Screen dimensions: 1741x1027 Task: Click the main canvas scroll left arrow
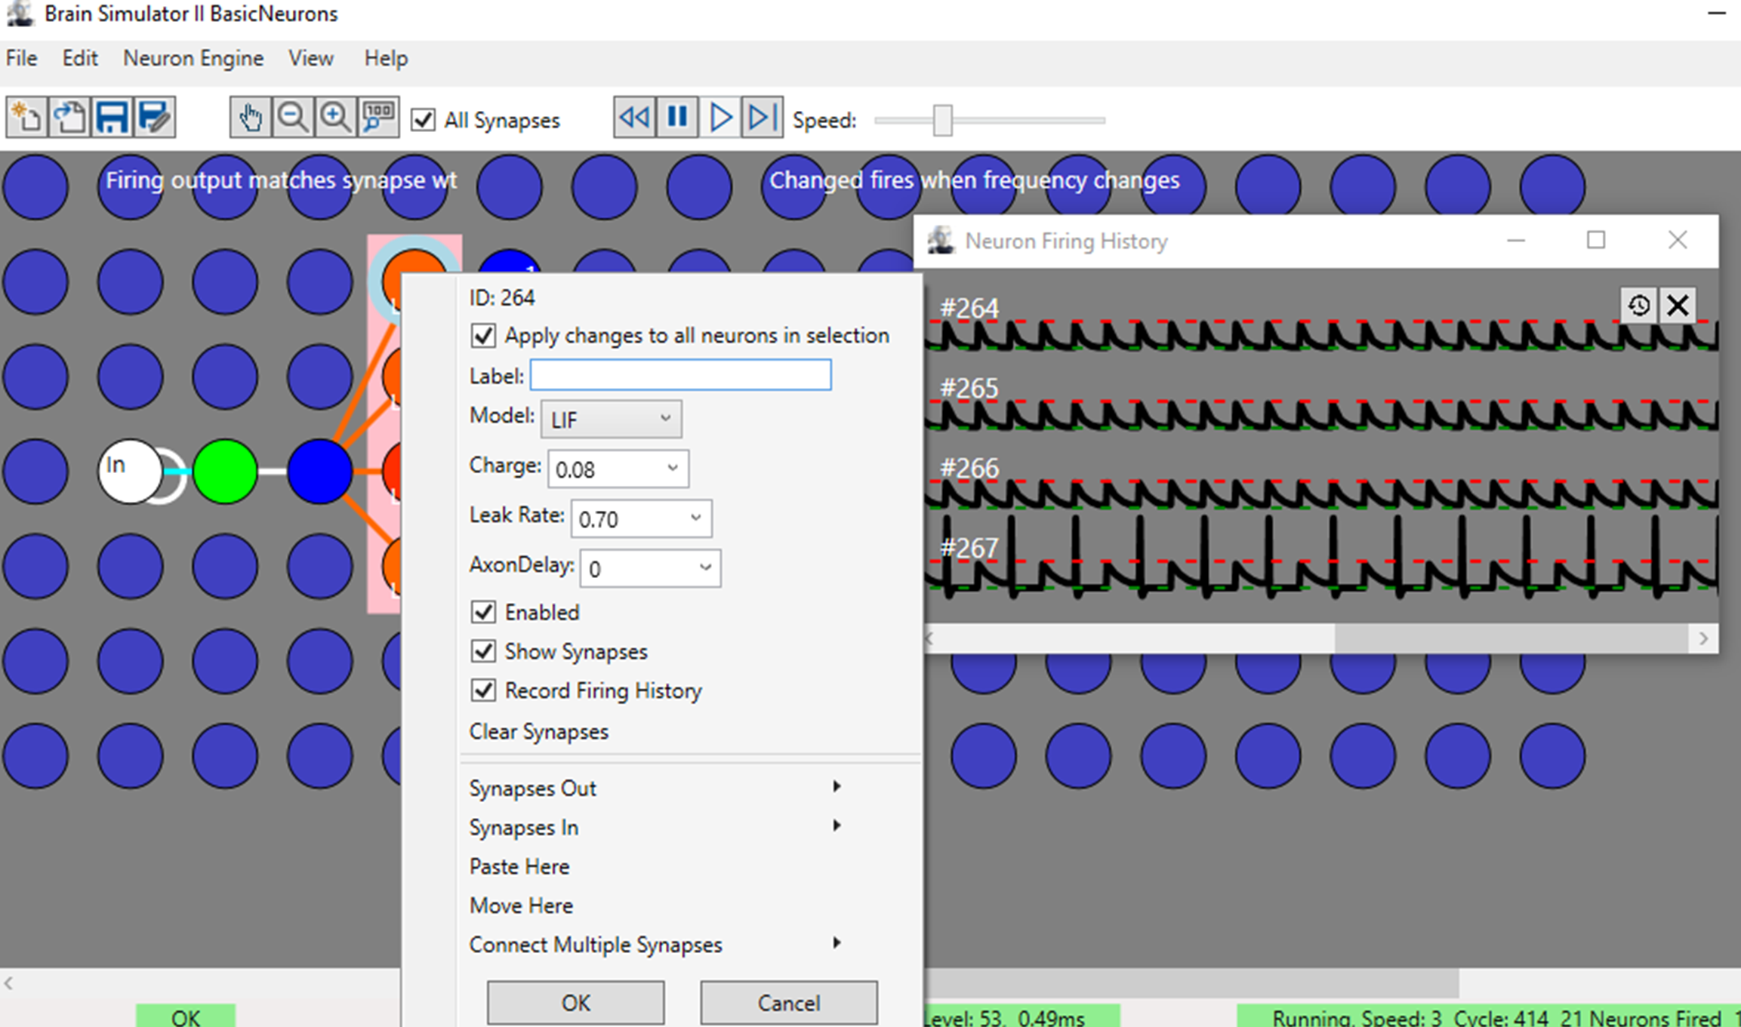tap(9, 983)
